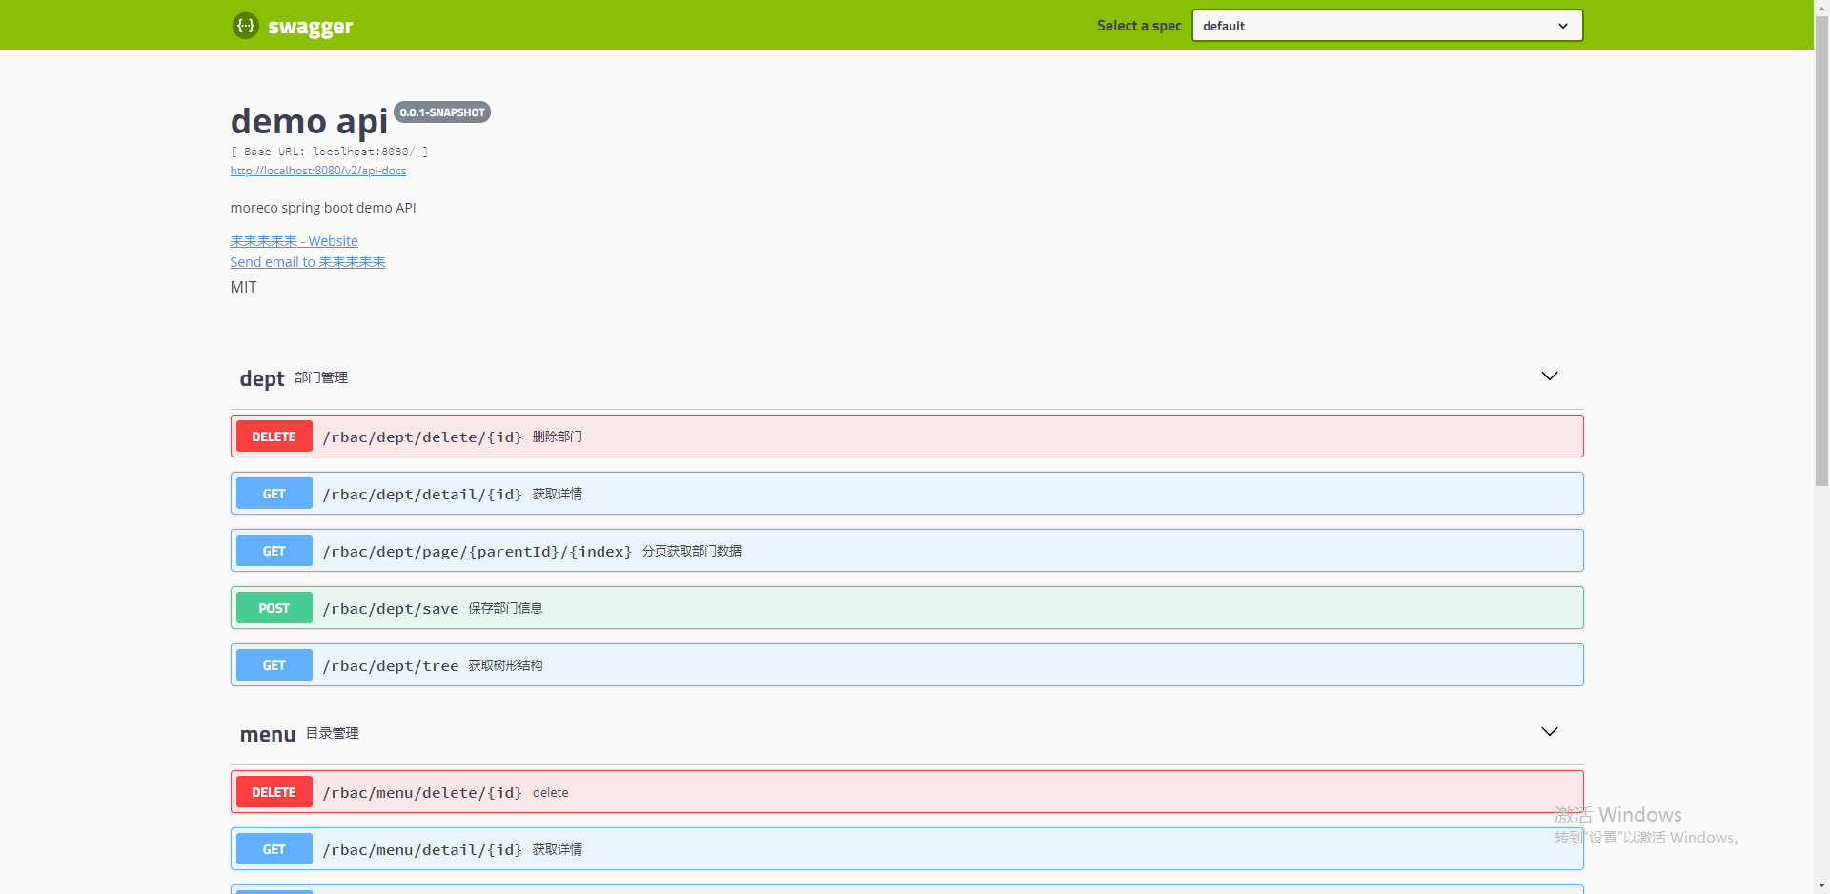The image size is (1830, 894).
Task: Click the swagger wordmark text
Action: click(310, 27)
